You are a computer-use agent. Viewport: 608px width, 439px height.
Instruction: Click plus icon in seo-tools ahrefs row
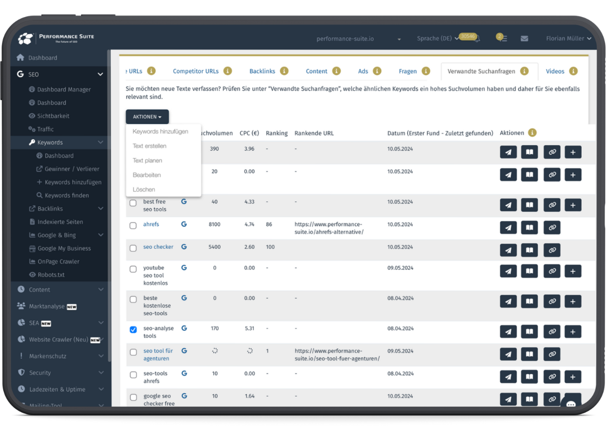click(573, 377)
